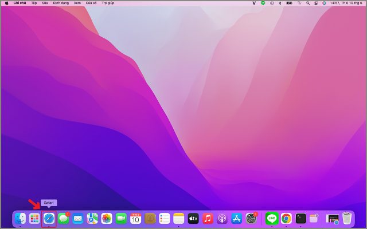Open the App Store icon

point(236,218)
